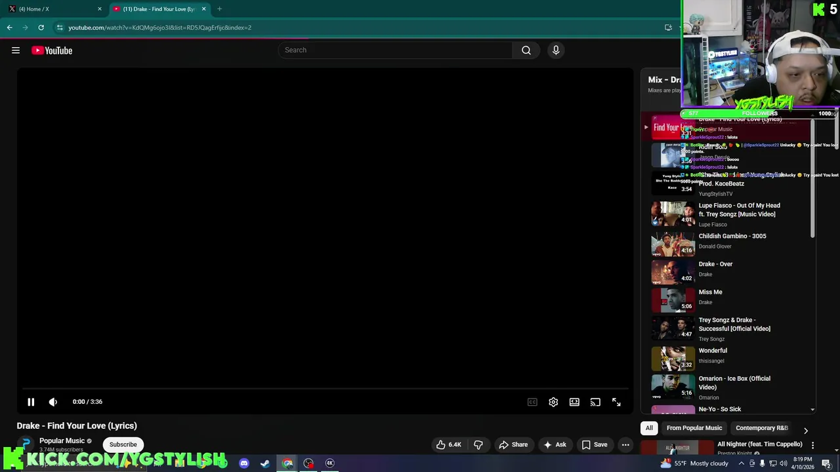This screenshot has width=840, height=472.
Task: Open the system tray microphone icon
Action: click(x=762, y=463)
